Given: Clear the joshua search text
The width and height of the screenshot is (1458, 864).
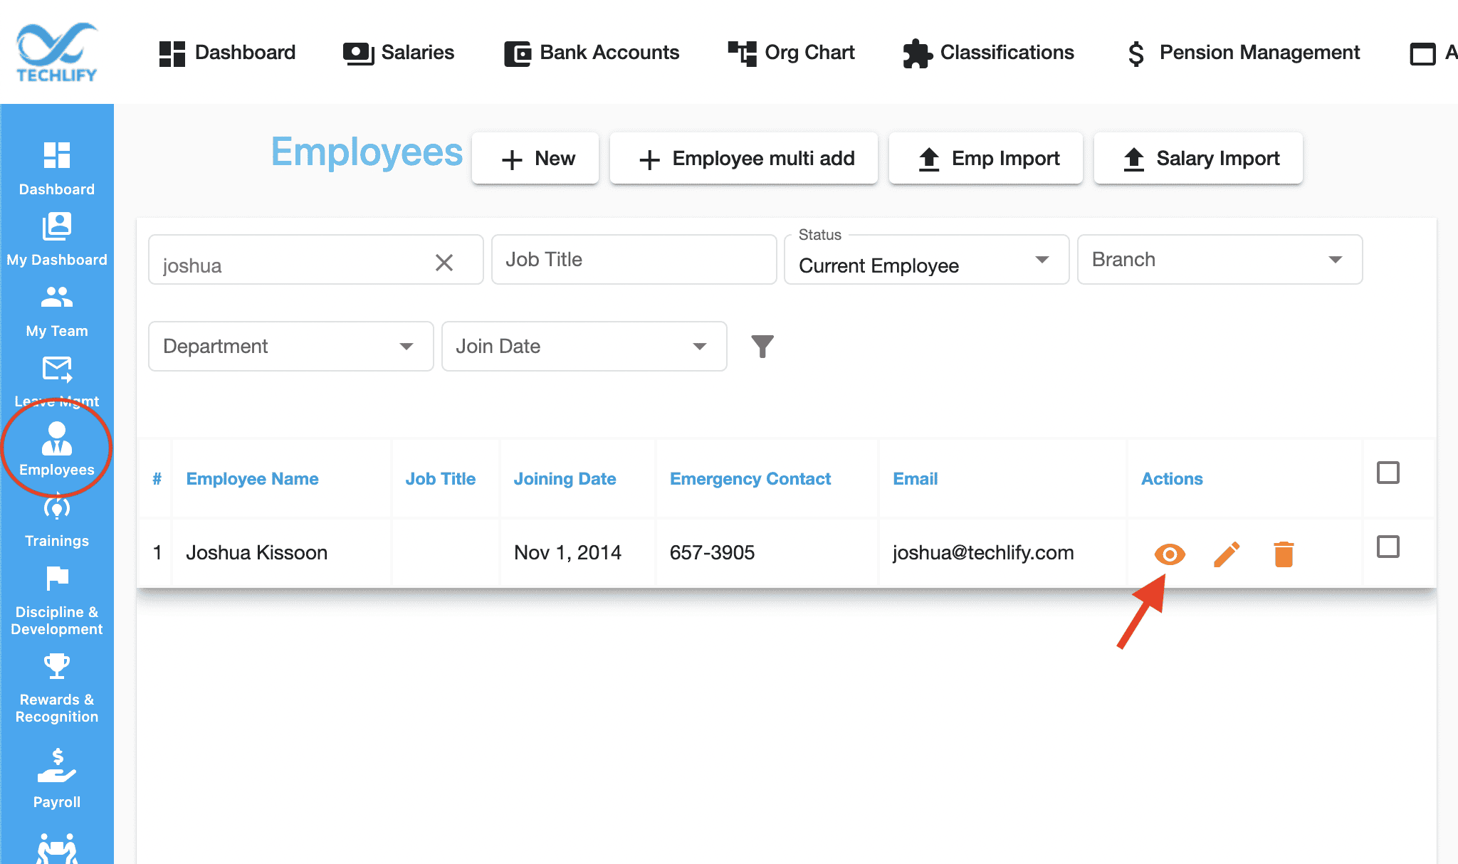Looking at the screenshot, I should (x=444, y=263).
